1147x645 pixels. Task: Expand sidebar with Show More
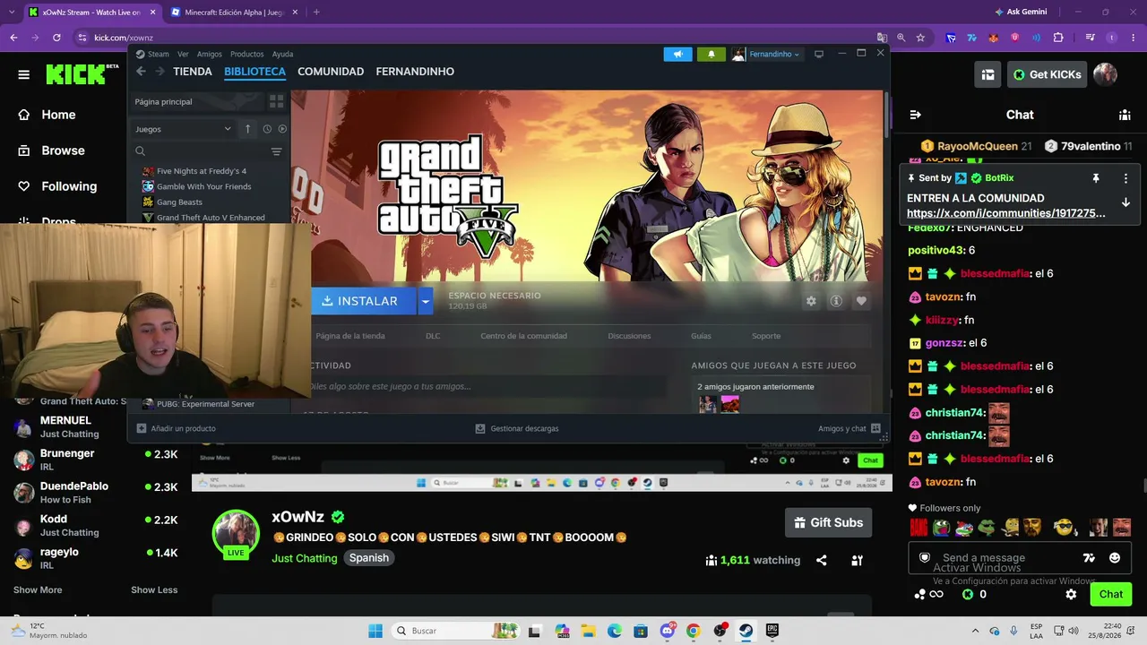click(x=38, y=589)
